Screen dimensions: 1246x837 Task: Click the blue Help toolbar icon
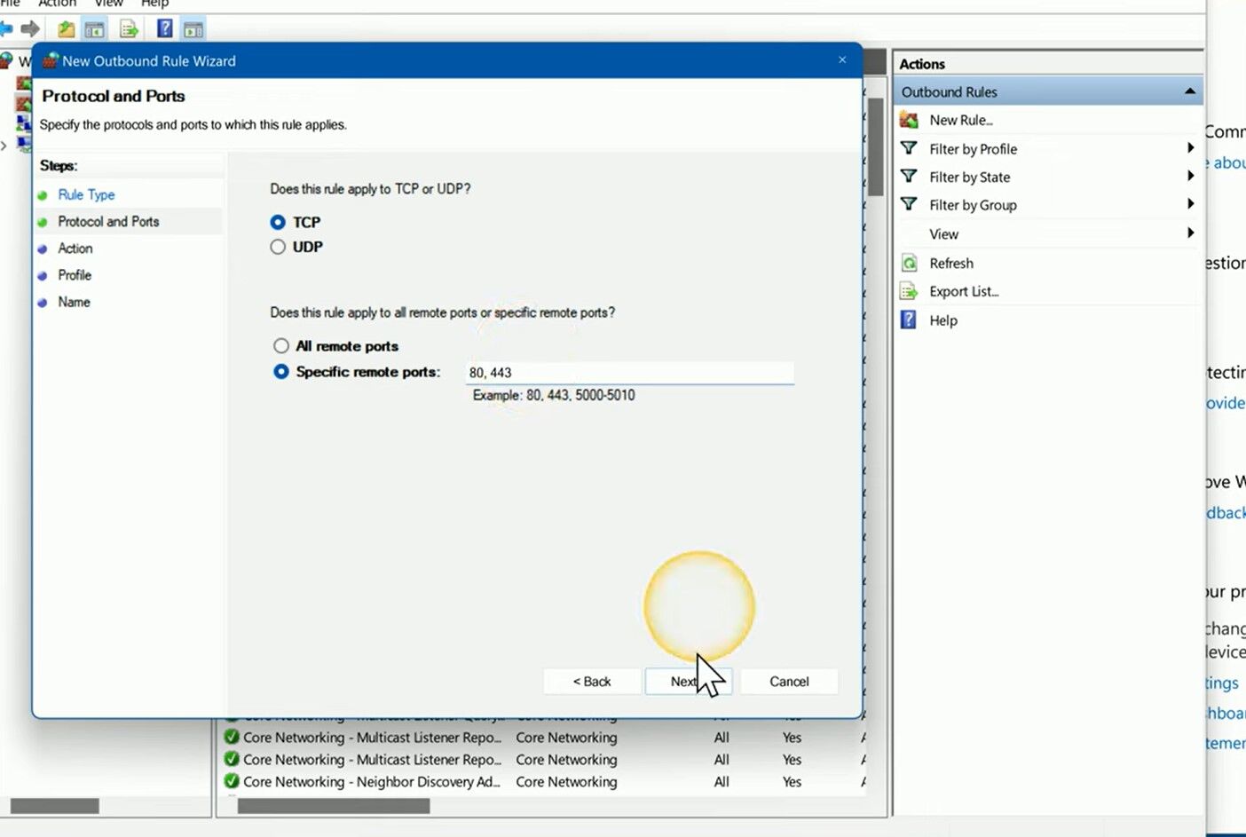[165, 29]
